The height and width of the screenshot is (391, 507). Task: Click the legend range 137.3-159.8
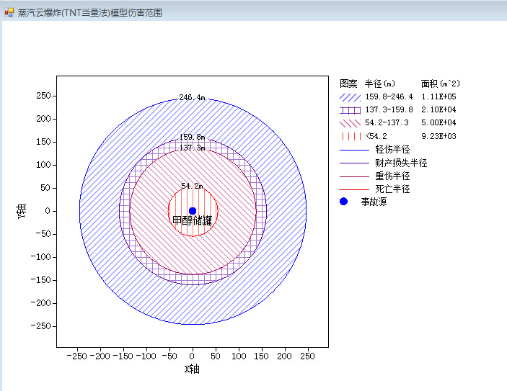point(389,109)
